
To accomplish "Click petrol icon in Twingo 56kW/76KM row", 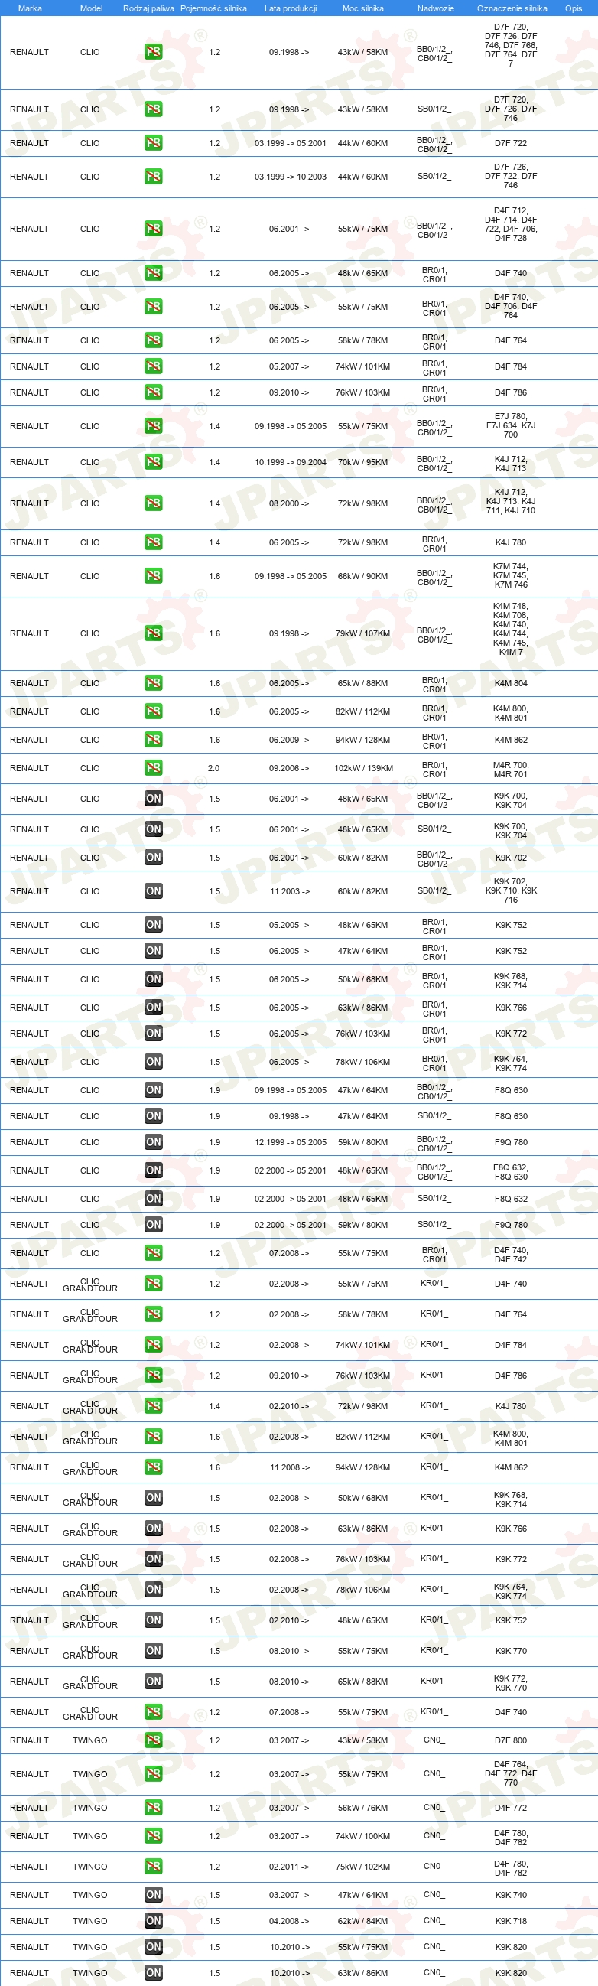I will 154,1808.
